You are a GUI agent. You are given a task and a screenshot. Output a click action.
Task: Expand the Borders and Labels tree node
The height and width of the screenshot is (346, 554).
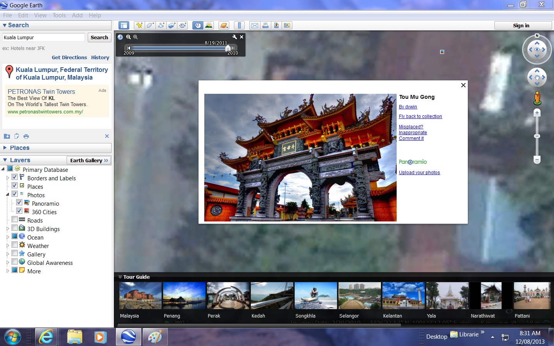click(8, 178)
